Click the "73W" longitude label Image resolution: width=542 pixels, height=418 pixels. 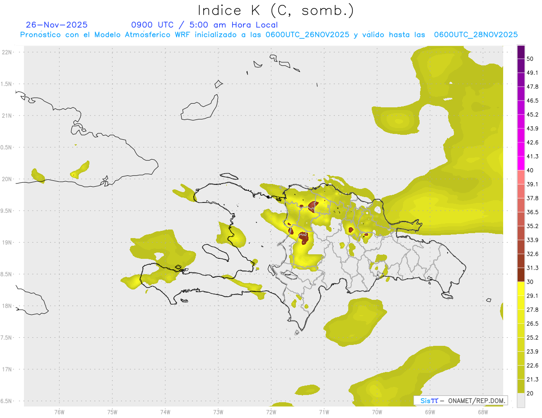(x=218, y=412)
